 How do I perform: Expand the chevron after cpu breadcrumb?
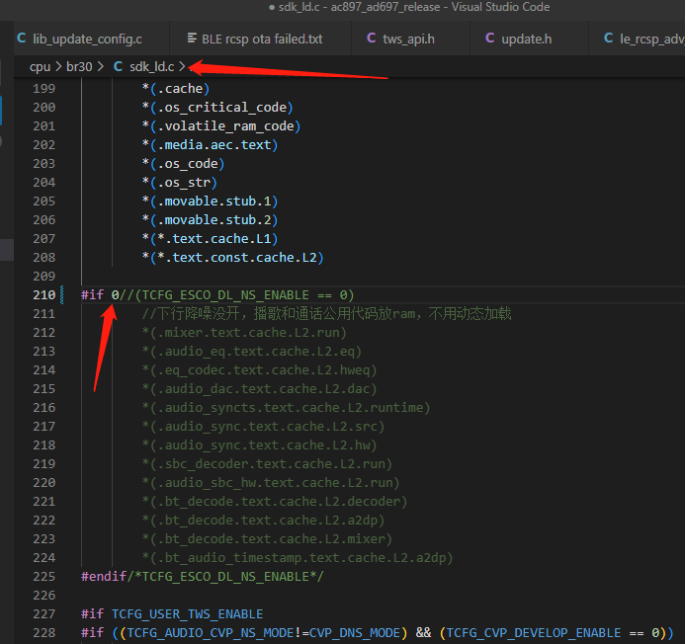58,67
